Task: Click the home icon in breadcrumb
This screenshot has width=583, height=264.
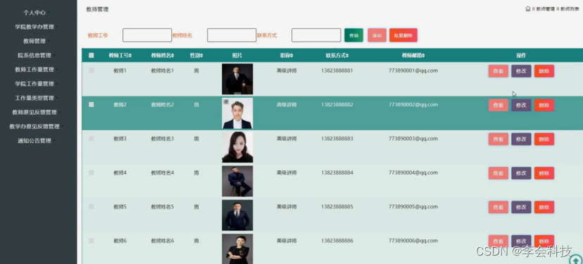Action: [x=527, y=8]
